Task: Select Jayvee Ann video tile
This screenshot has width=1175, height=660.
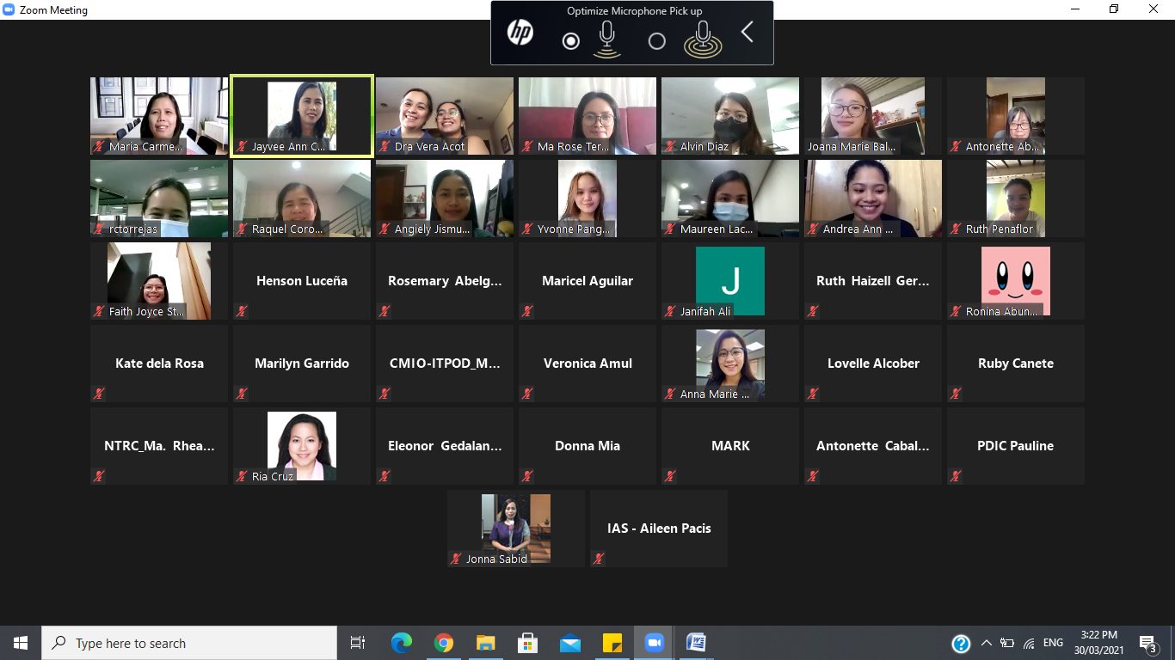Action: tap(302, 116)
